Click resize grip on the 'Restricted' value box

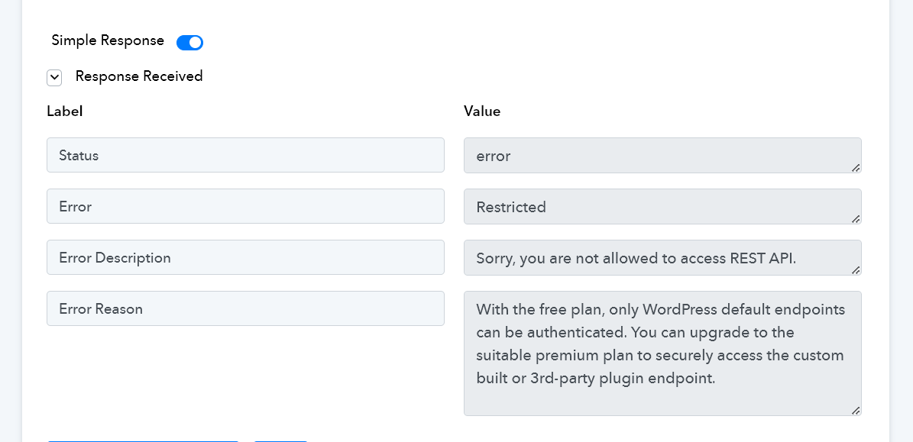856,219
